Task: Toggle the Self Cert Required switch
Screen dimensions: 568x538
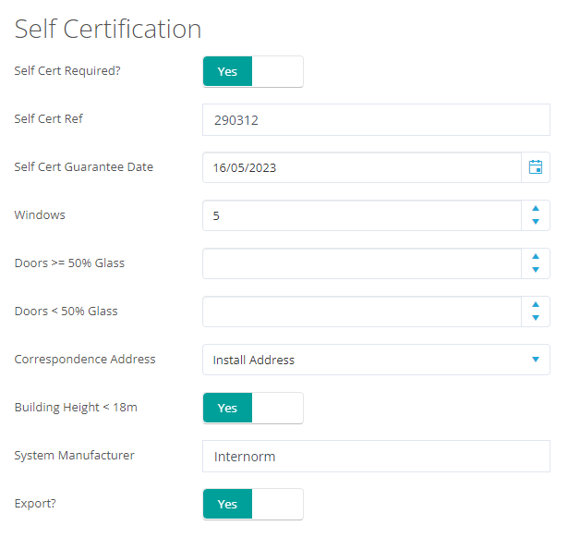Action: coord(253,71)
